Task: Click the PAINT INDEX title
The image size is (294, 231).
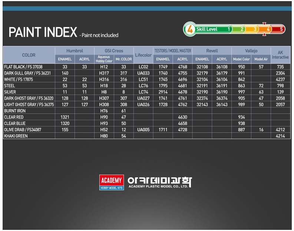Action: (x=43, y=33)
